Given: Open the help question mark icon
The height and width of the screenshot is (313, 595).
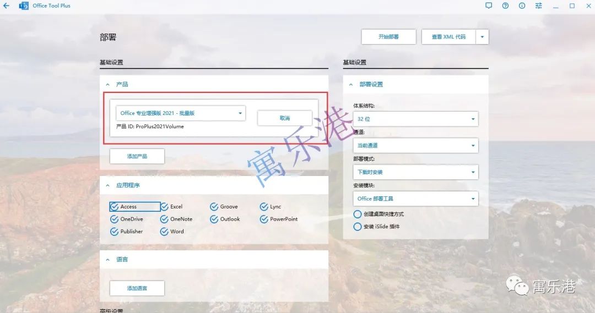Looking at the screenshot, I should pyautogui.click(x=505, y=6).
